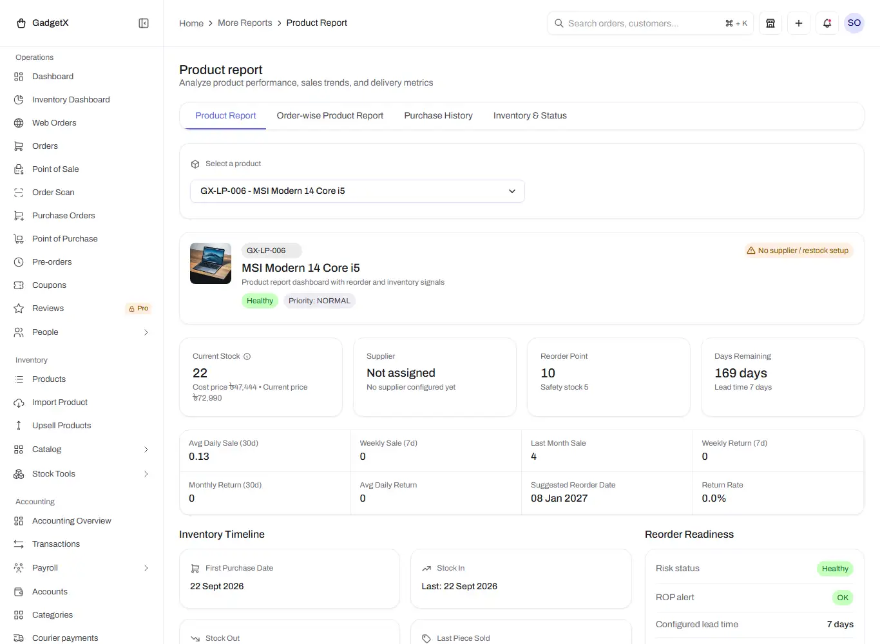
Task: Switch to Purchase History tab
Action: coord(439,116)
